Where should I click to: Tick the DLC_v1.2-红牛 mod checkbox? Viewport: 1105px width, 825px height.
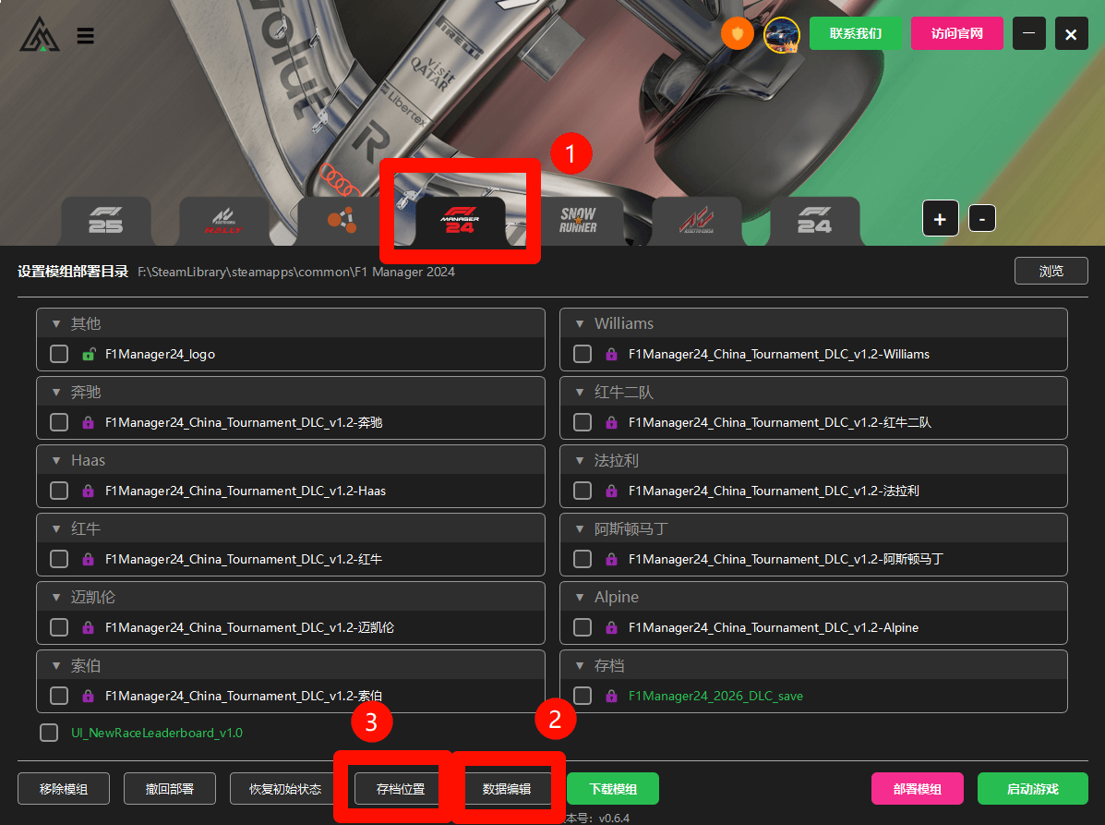coord(59,559)
